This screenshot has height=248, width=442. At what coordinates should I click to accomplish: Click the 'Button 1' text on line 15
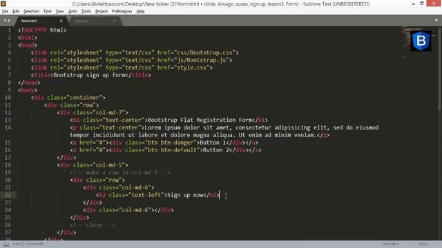213,143
